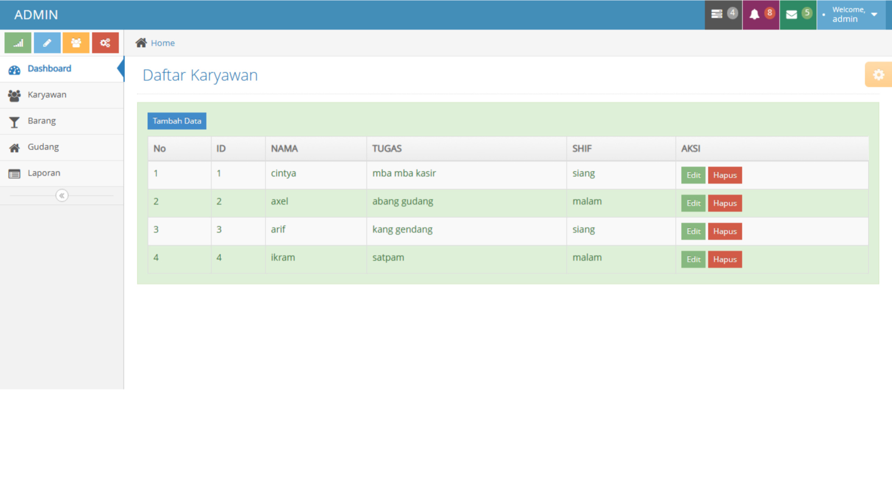Open the Dashboard menu item
This screenshot has width=892, height=501.
point(62,69)
